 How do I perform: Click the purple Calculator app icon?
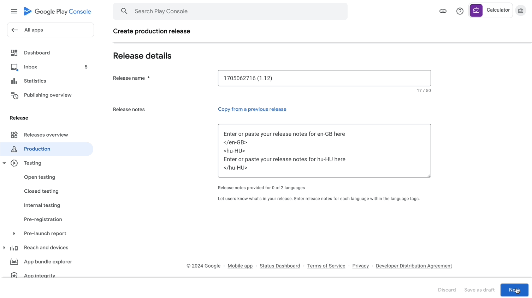coord(476,11)
